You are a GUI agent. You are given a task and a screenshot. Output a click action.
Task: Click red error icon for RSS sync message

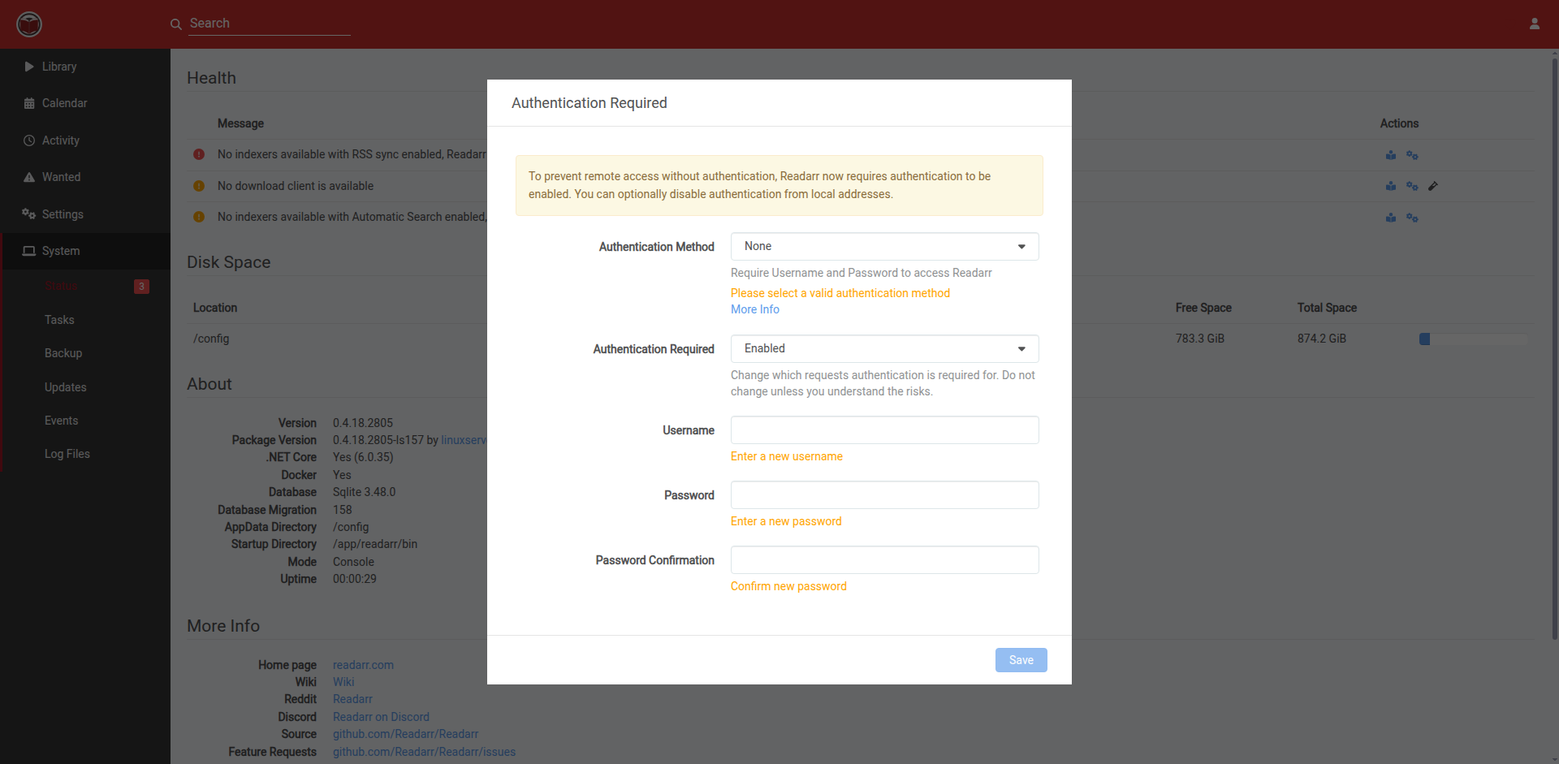click(199, 154)
